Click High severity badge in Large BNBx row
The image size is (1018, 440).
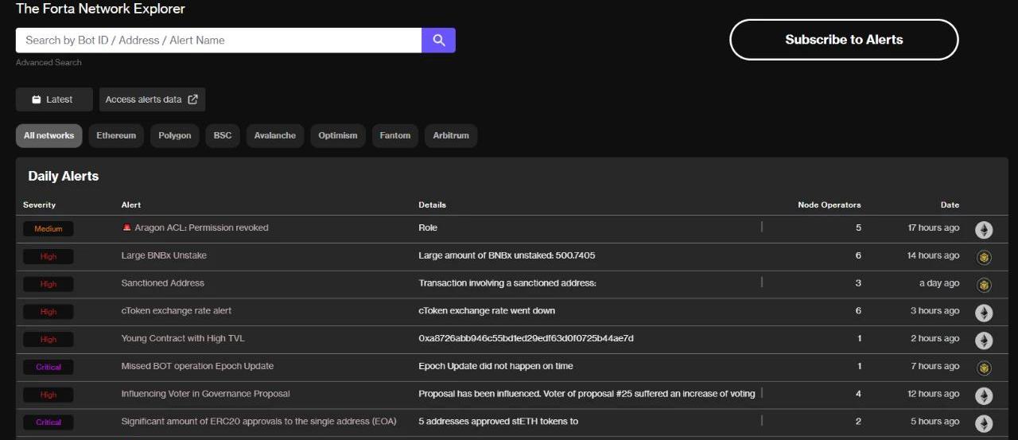tap(49, 256)
